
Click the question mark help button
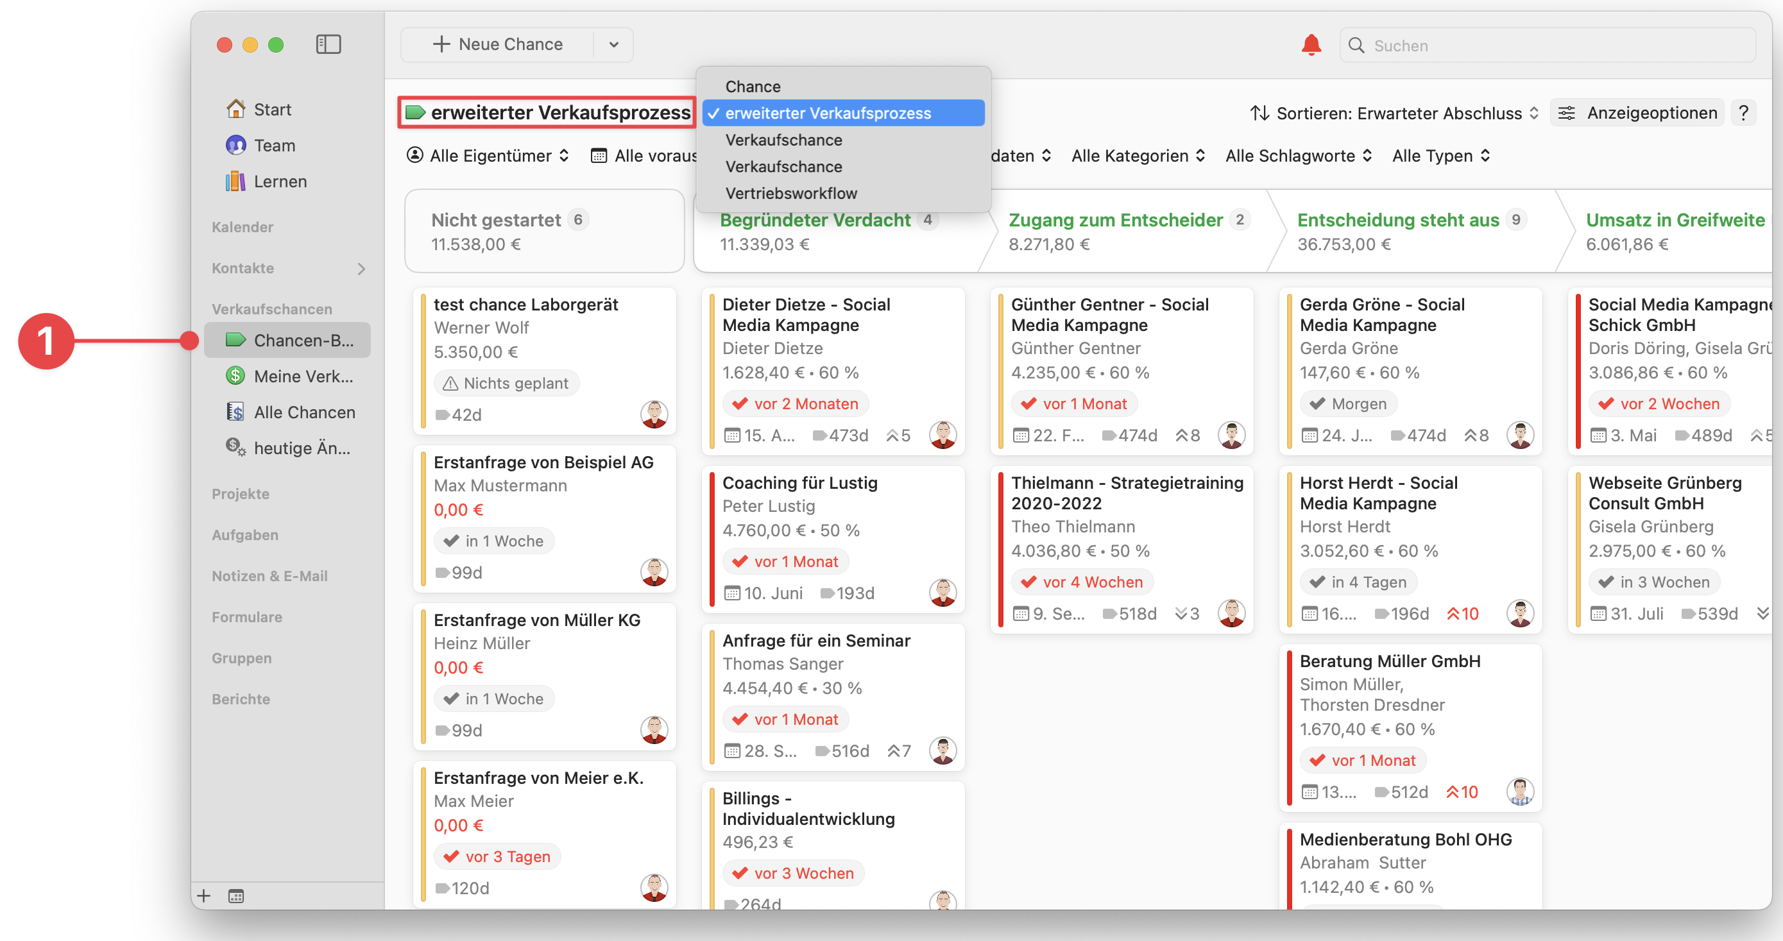pos(1745,112)
